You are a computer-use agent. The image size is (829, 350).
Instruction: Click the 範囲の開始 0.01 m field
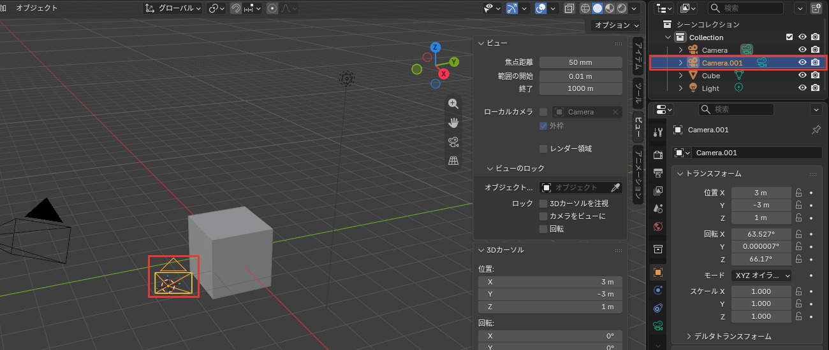[581, 76]
